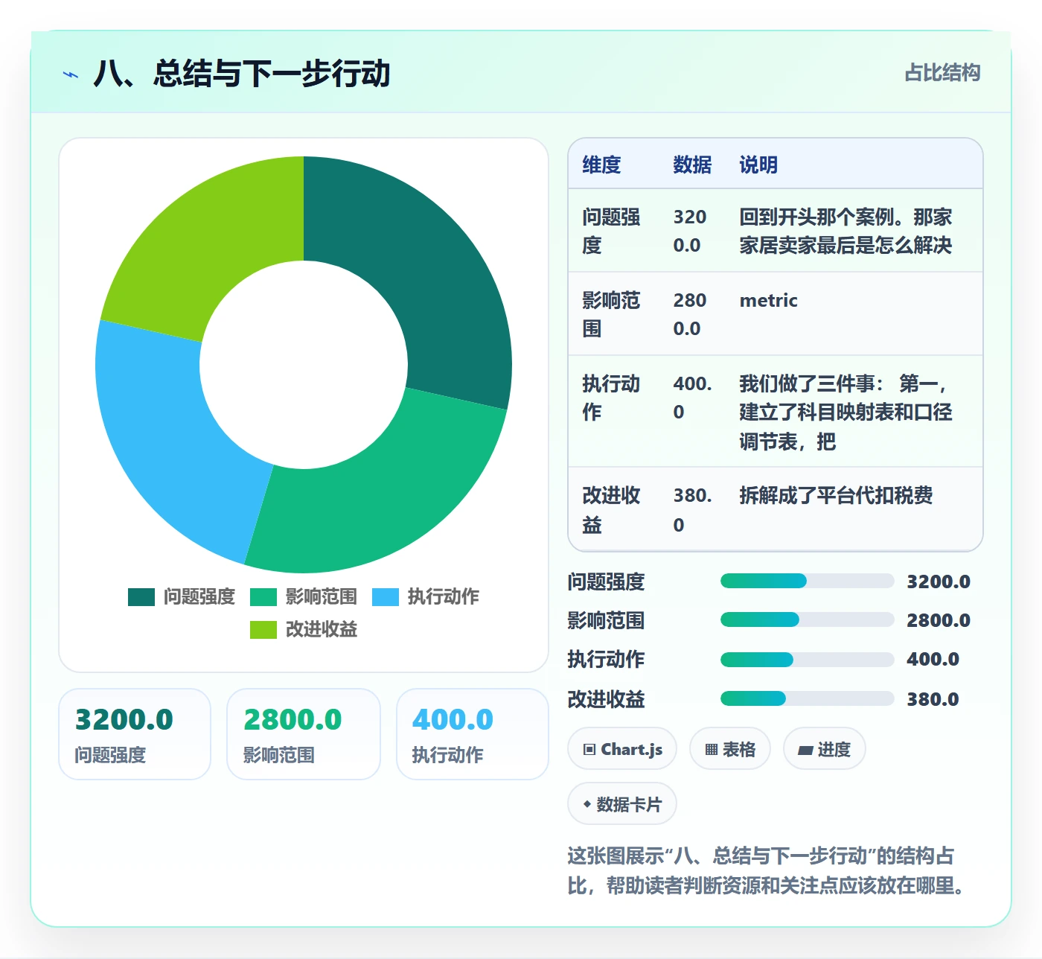Click the 数据卡片 chip
Screen dimensions: 1042x959
coord(622,804)
